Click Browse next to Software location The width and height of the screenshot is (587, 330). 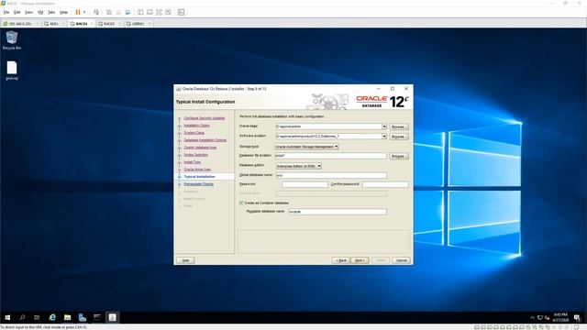tap(398, 137)
